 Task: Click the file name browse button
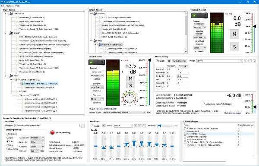[x=83, y=126]
